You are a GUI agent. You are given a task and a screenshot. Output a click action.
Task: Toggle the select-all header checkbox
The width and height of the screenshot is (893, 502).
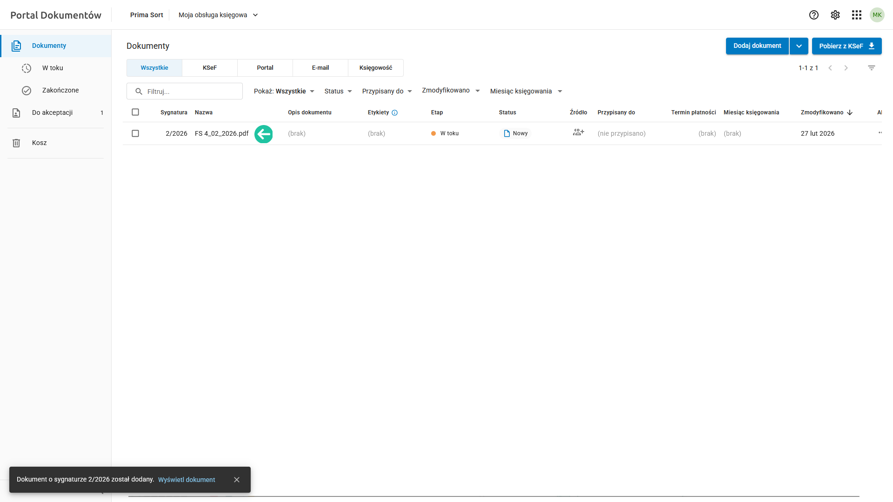[135, 112]
